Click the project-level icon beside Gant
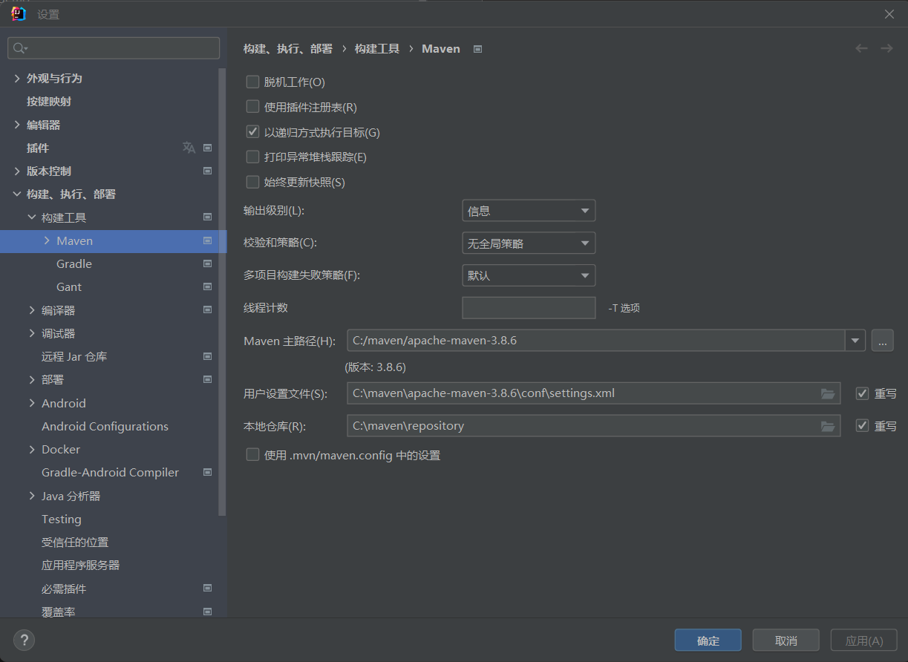This screenshot has height=662, width=908. pyautogui.click(x=208, y=286)
